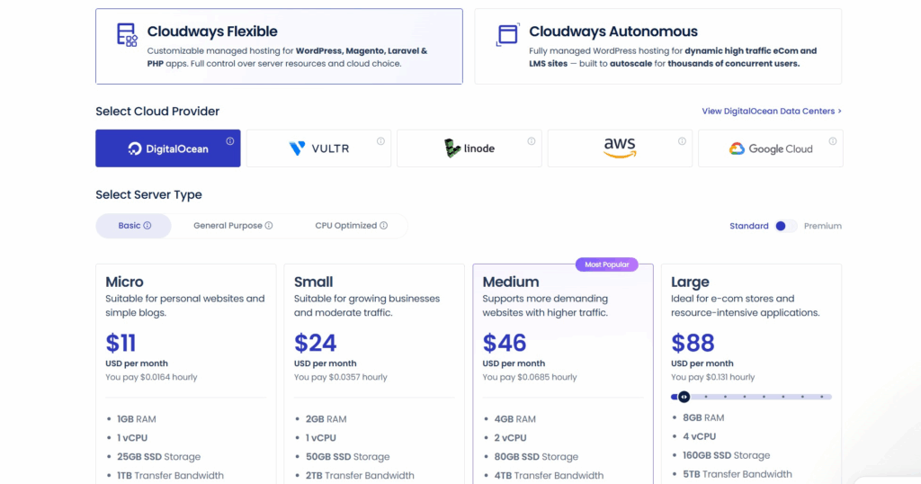The image size is (921, 484).
Task: Choose Vultr as the cloud provider
Action: [318, 148]
